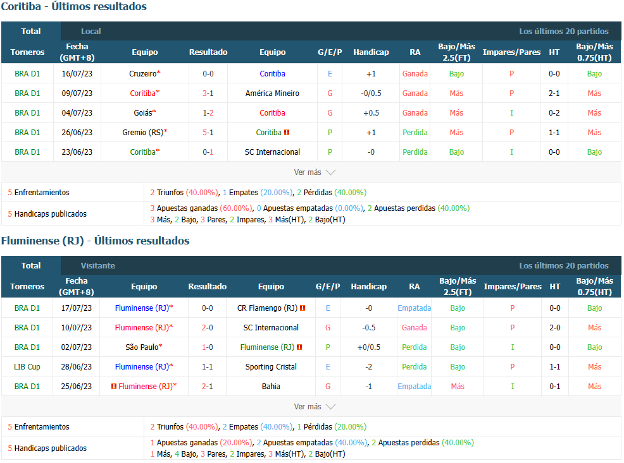This screenshot has height=463, width=624.
Task: Open the 2-0 result against SC Internacional
Action: (x=208, y=328)
